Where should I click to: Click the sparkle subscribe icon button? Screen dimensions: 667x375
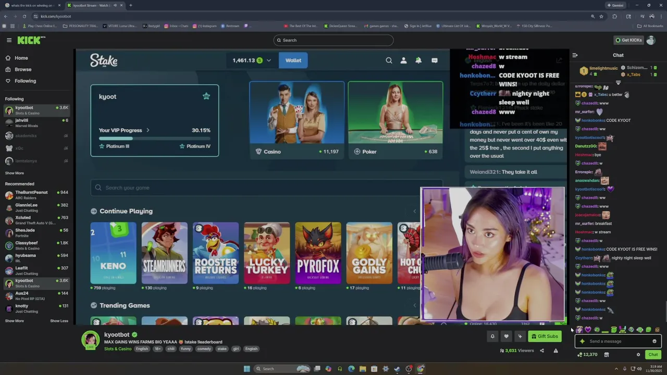coord(520,336)
